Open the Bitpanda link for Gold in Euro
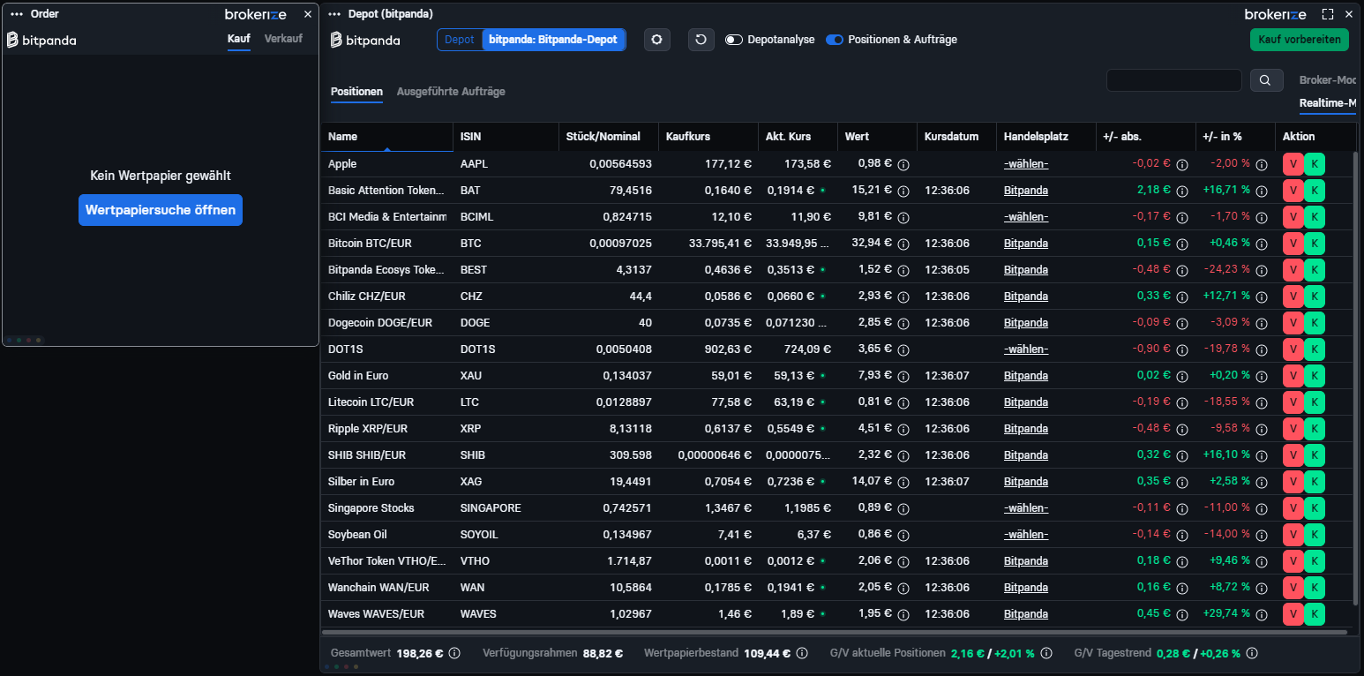The width and height of the screenshot is (1364, 676). (1026, 376)
